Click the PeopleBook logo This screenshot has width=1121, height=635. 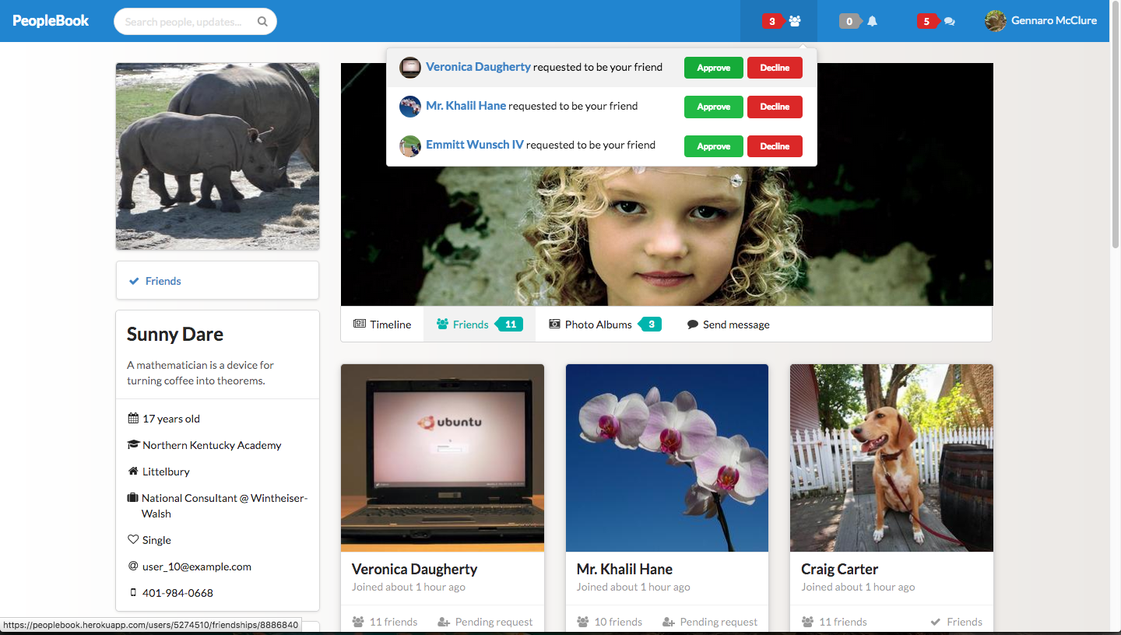point(51,21)
